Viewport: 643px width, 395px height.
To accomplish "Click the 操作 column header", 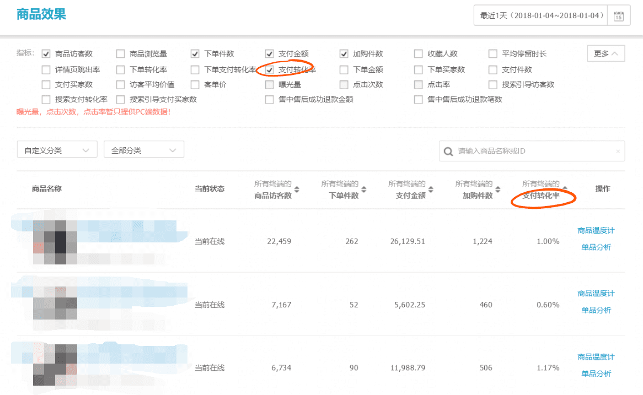I will point(602,189).
